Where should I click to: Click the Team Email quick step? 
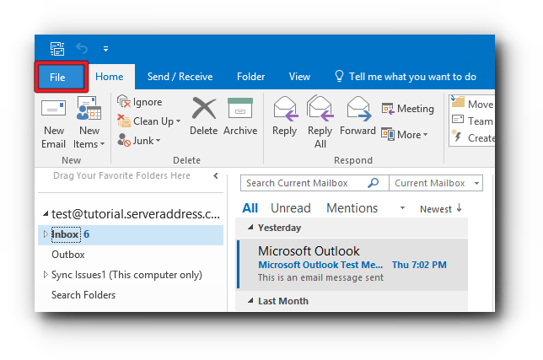pos(472,121)
